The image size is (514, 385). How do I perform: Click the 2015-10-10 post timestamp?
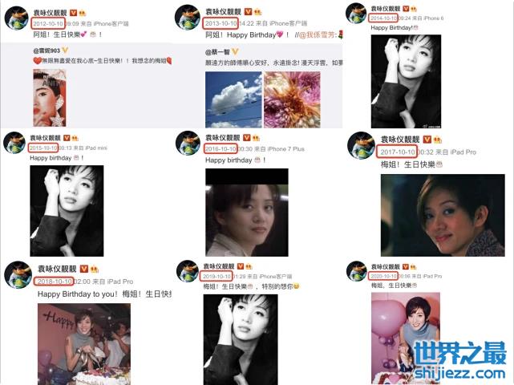click(x=43, y=148)
